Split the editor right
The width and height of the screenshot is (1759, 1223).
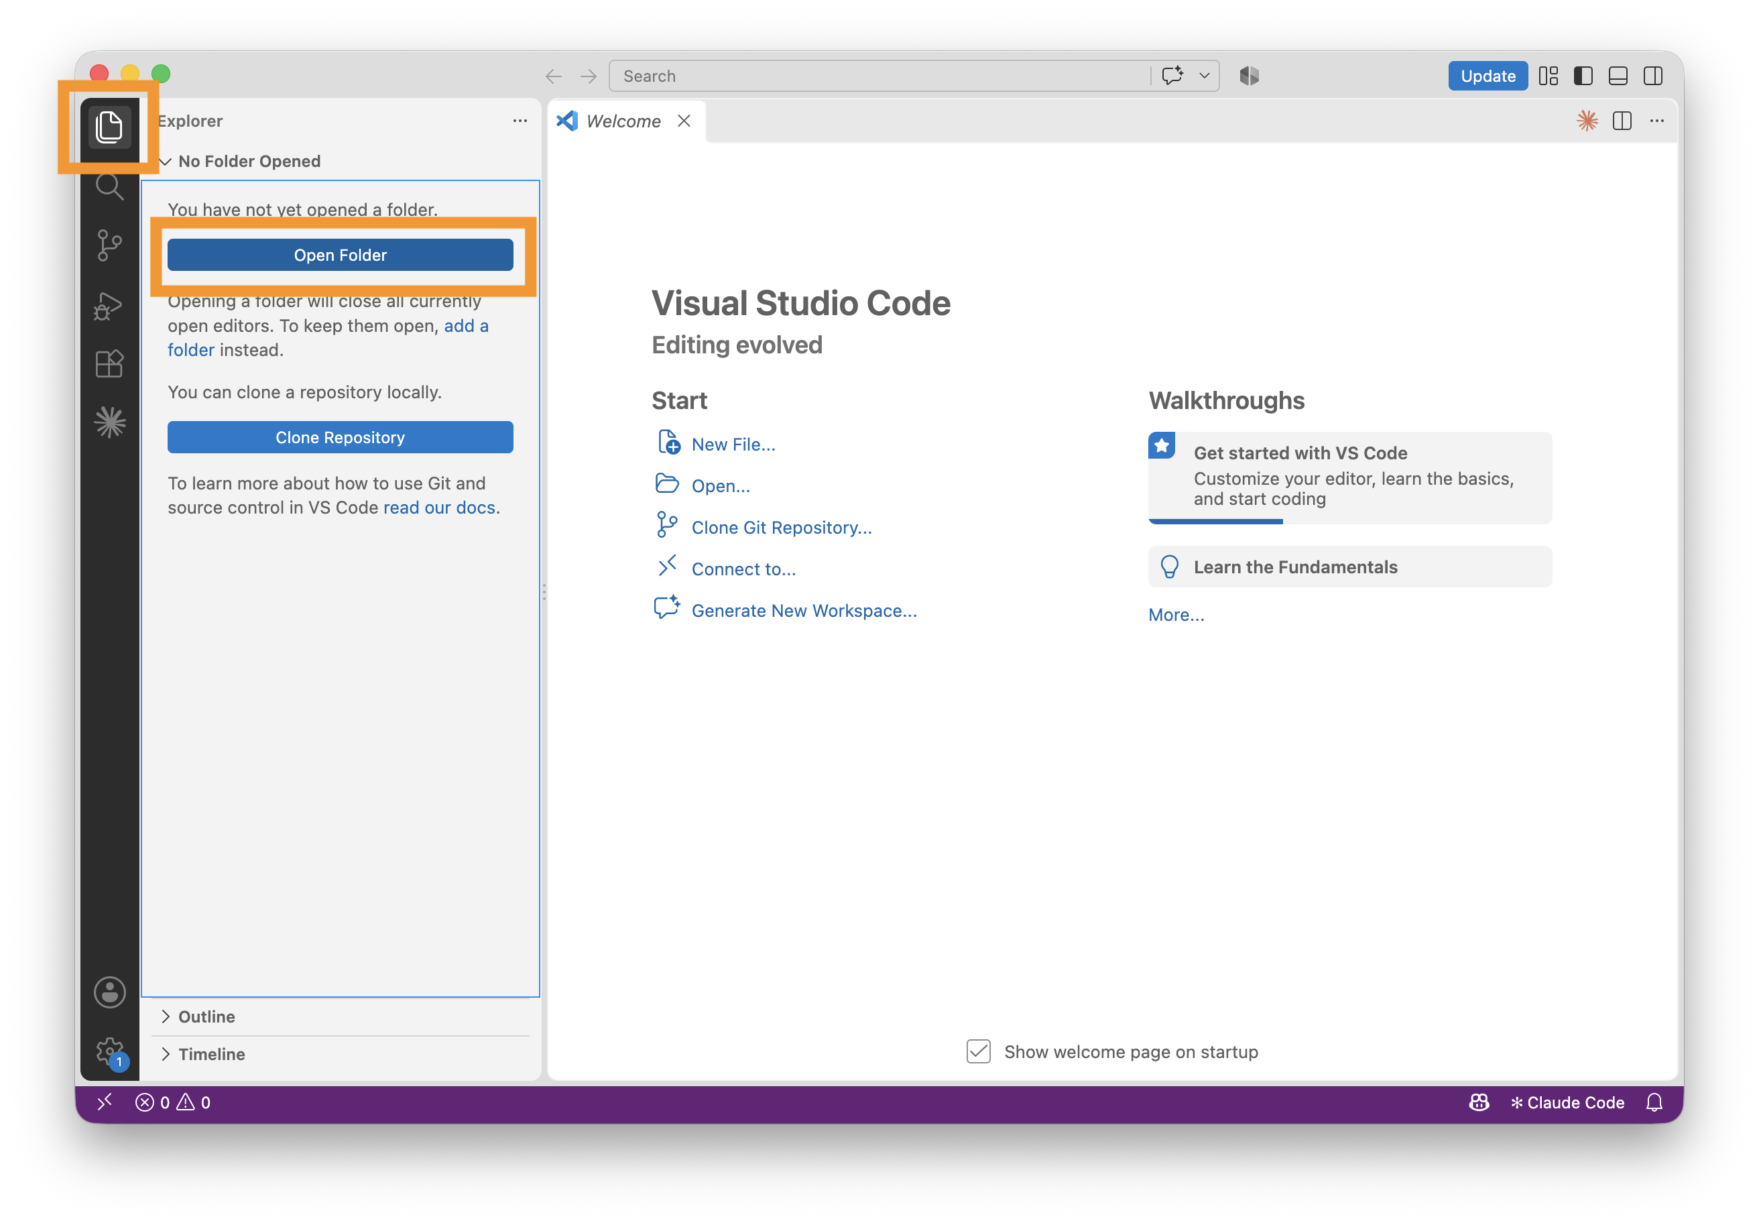[1622, 120]
